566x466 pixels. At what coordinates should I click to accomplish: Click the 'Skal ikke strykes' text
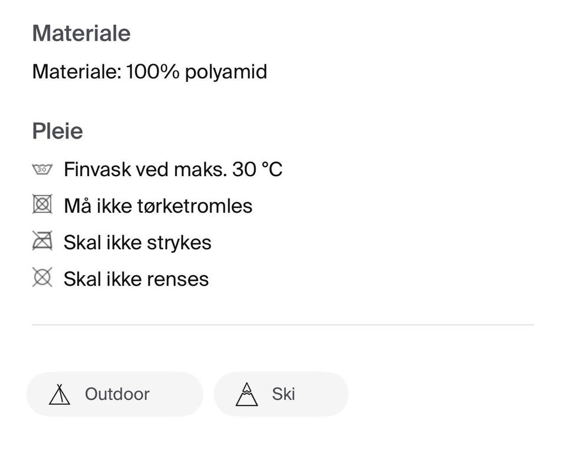coord(137,242)
